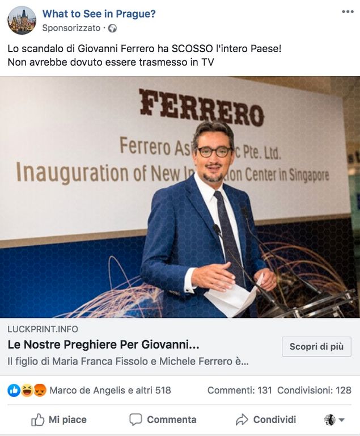The width and height of the screenshot is (360, 436).
Task: Open the three-dot post options menu
Action: 348,12
